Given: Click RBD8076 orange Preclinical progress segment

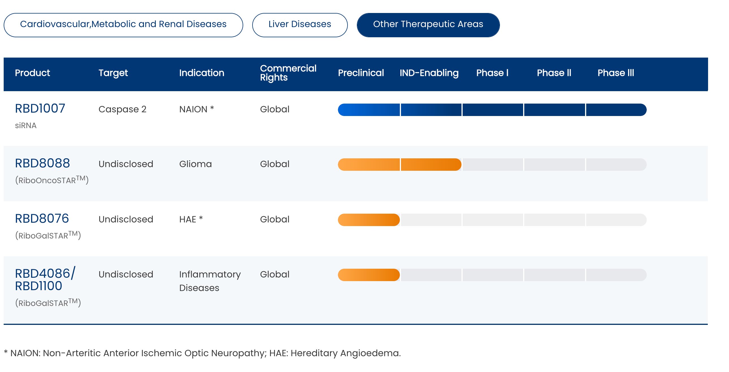Looking at the screenshot, I should (x=369, y=220).
